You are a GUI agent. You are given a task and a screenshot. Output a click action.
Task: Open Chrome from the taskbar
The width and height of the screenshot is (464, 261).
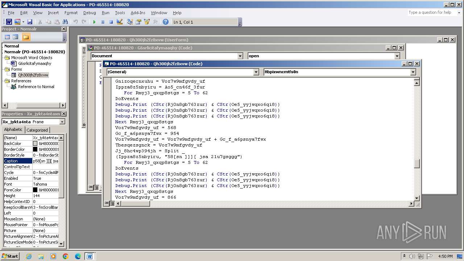66,256
